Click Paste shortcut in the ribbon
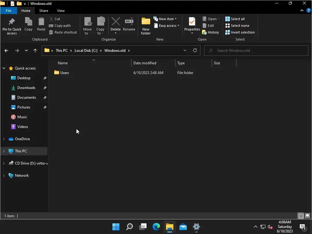The width and height of the screenshot is (312, 234). [x=63, y=32]
